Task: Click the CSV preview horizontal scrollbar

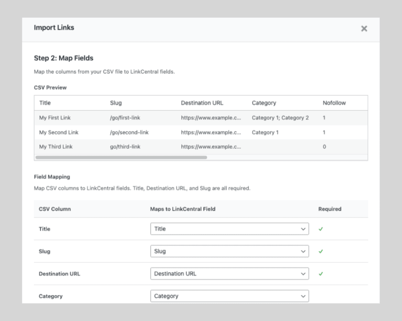Action: pyautogui.click(x=121, y=158)
